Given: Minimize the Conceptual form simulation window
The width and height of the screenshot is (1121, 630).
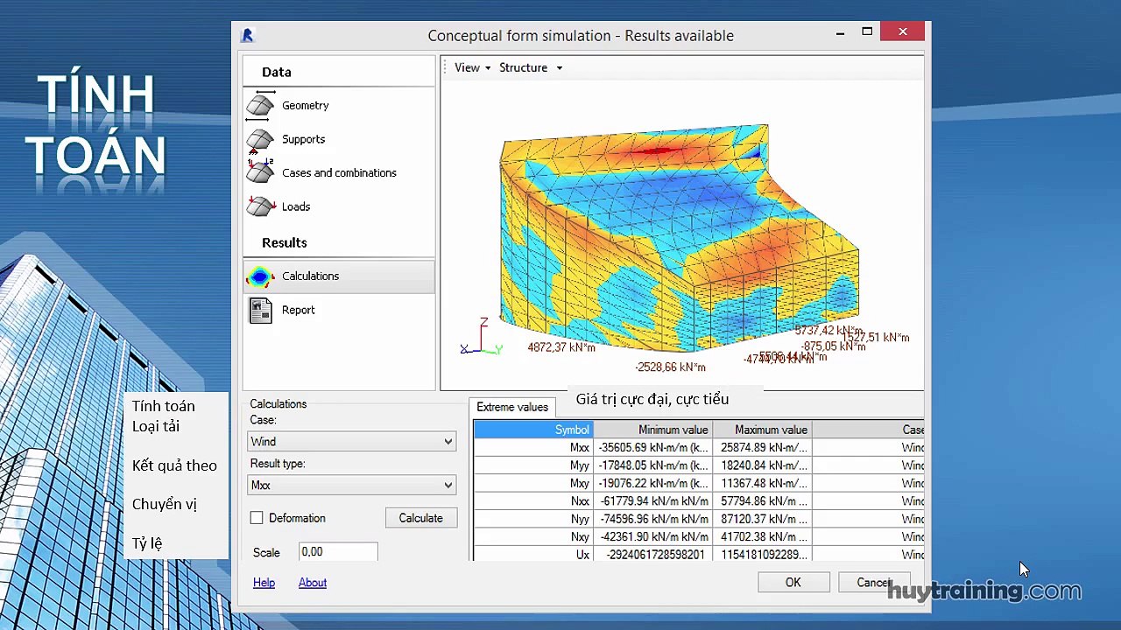Looking at the screenshot, I should click(x=840, y=32).
